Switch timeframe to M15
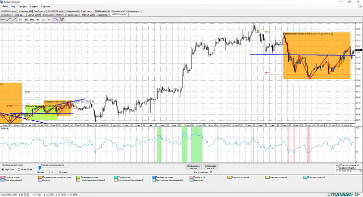 point(32,20)
